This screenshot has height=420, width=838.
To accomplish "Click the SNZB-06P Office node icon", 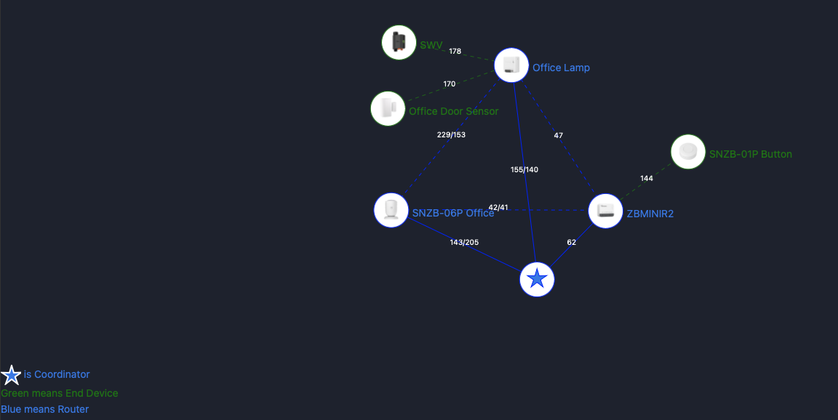I will 391,210.
